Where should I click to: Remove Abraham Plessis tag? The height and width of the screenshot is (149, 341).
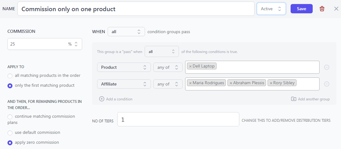click(x=231, y=83)
